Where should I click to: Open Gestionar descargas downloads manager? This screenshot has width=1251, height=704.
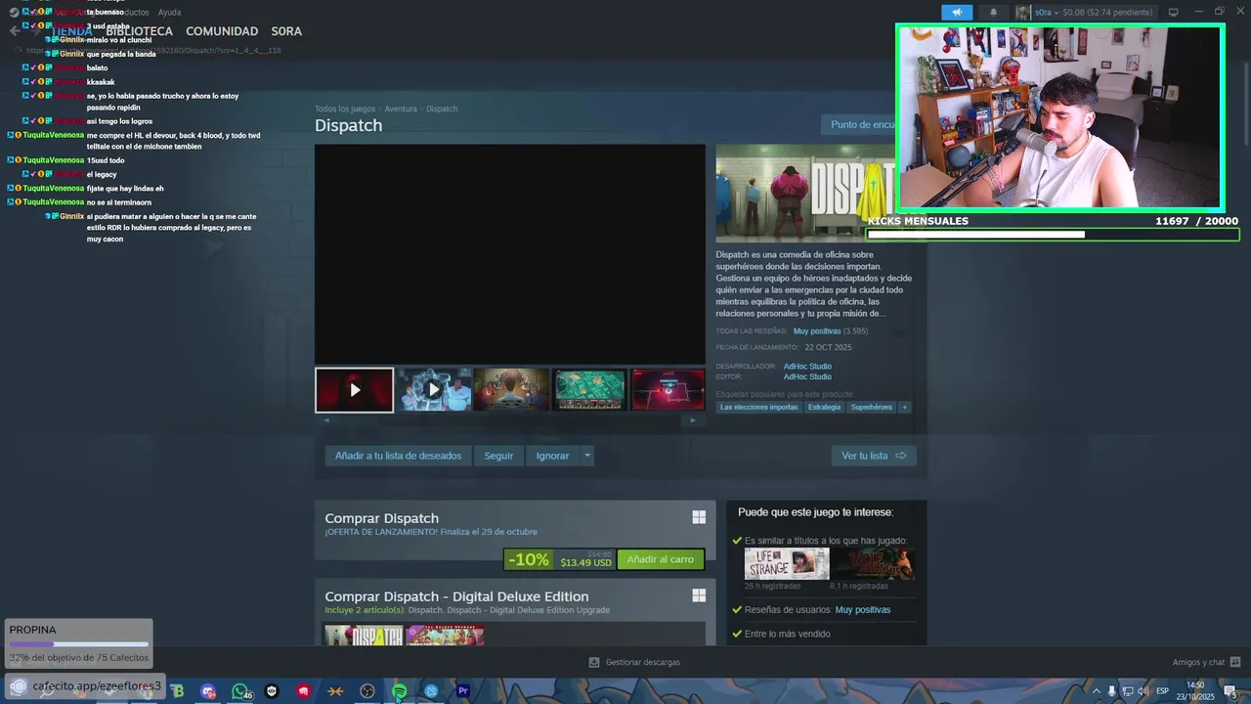(634, 662)
